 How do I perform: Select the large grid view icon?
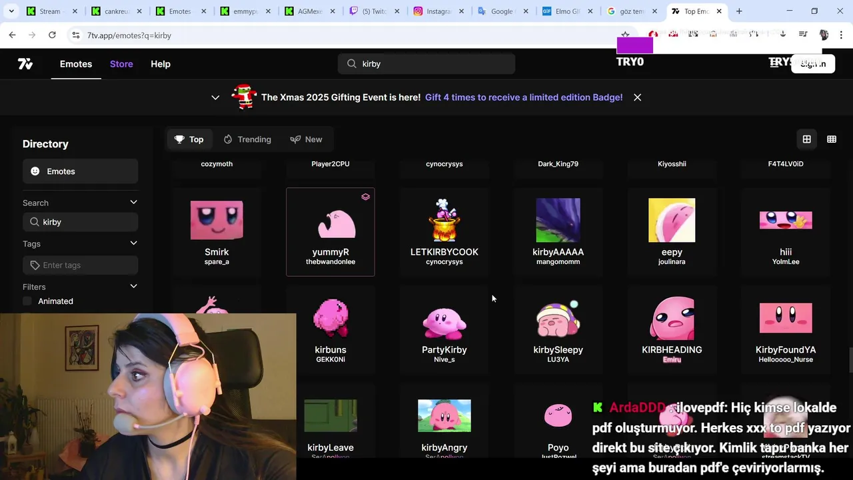806,139
